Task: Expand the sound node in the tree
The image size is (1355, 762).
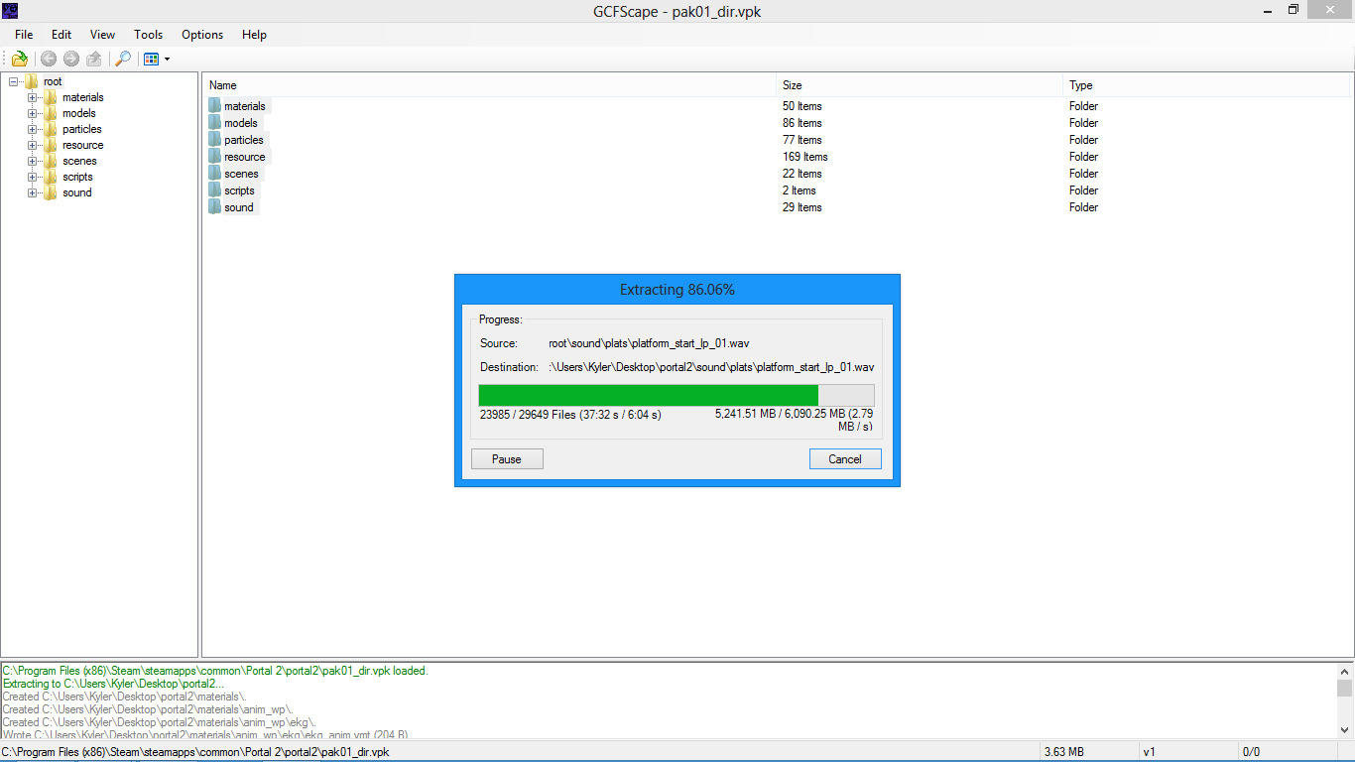Action: 32,192
